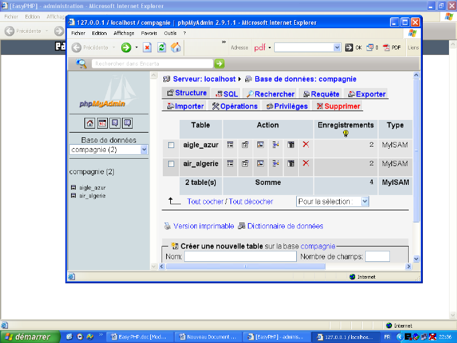
Task: Click Empty (trash) icon for aigle_azur
Action: 291,145
